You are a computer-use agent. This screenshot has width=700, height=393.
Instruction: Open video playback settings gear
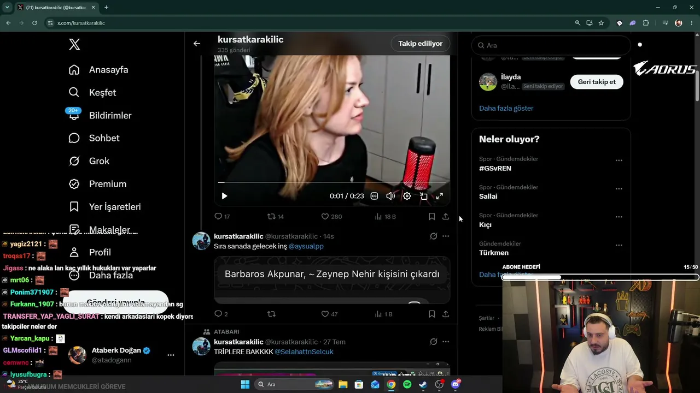click(x=407, y=196)
